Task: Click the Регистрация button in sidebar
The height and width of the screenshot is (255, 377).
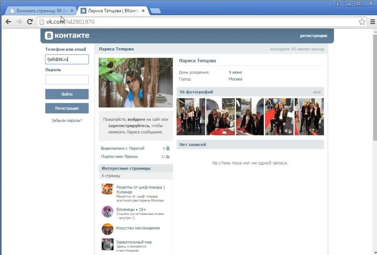Action: (67, 108)
